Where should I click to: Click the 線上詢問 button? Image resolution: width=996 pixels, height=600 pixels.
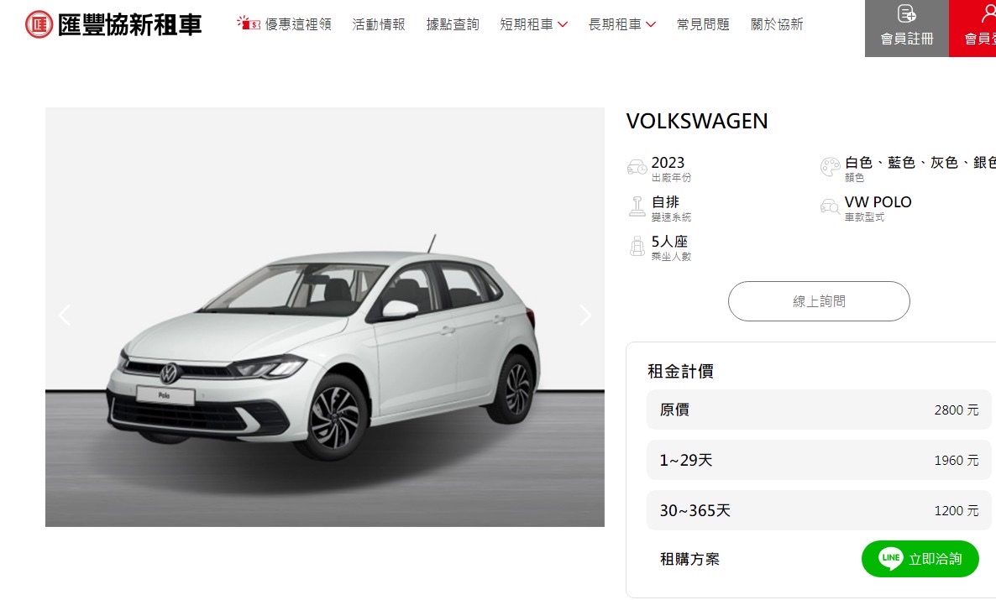tap(819, 301)
